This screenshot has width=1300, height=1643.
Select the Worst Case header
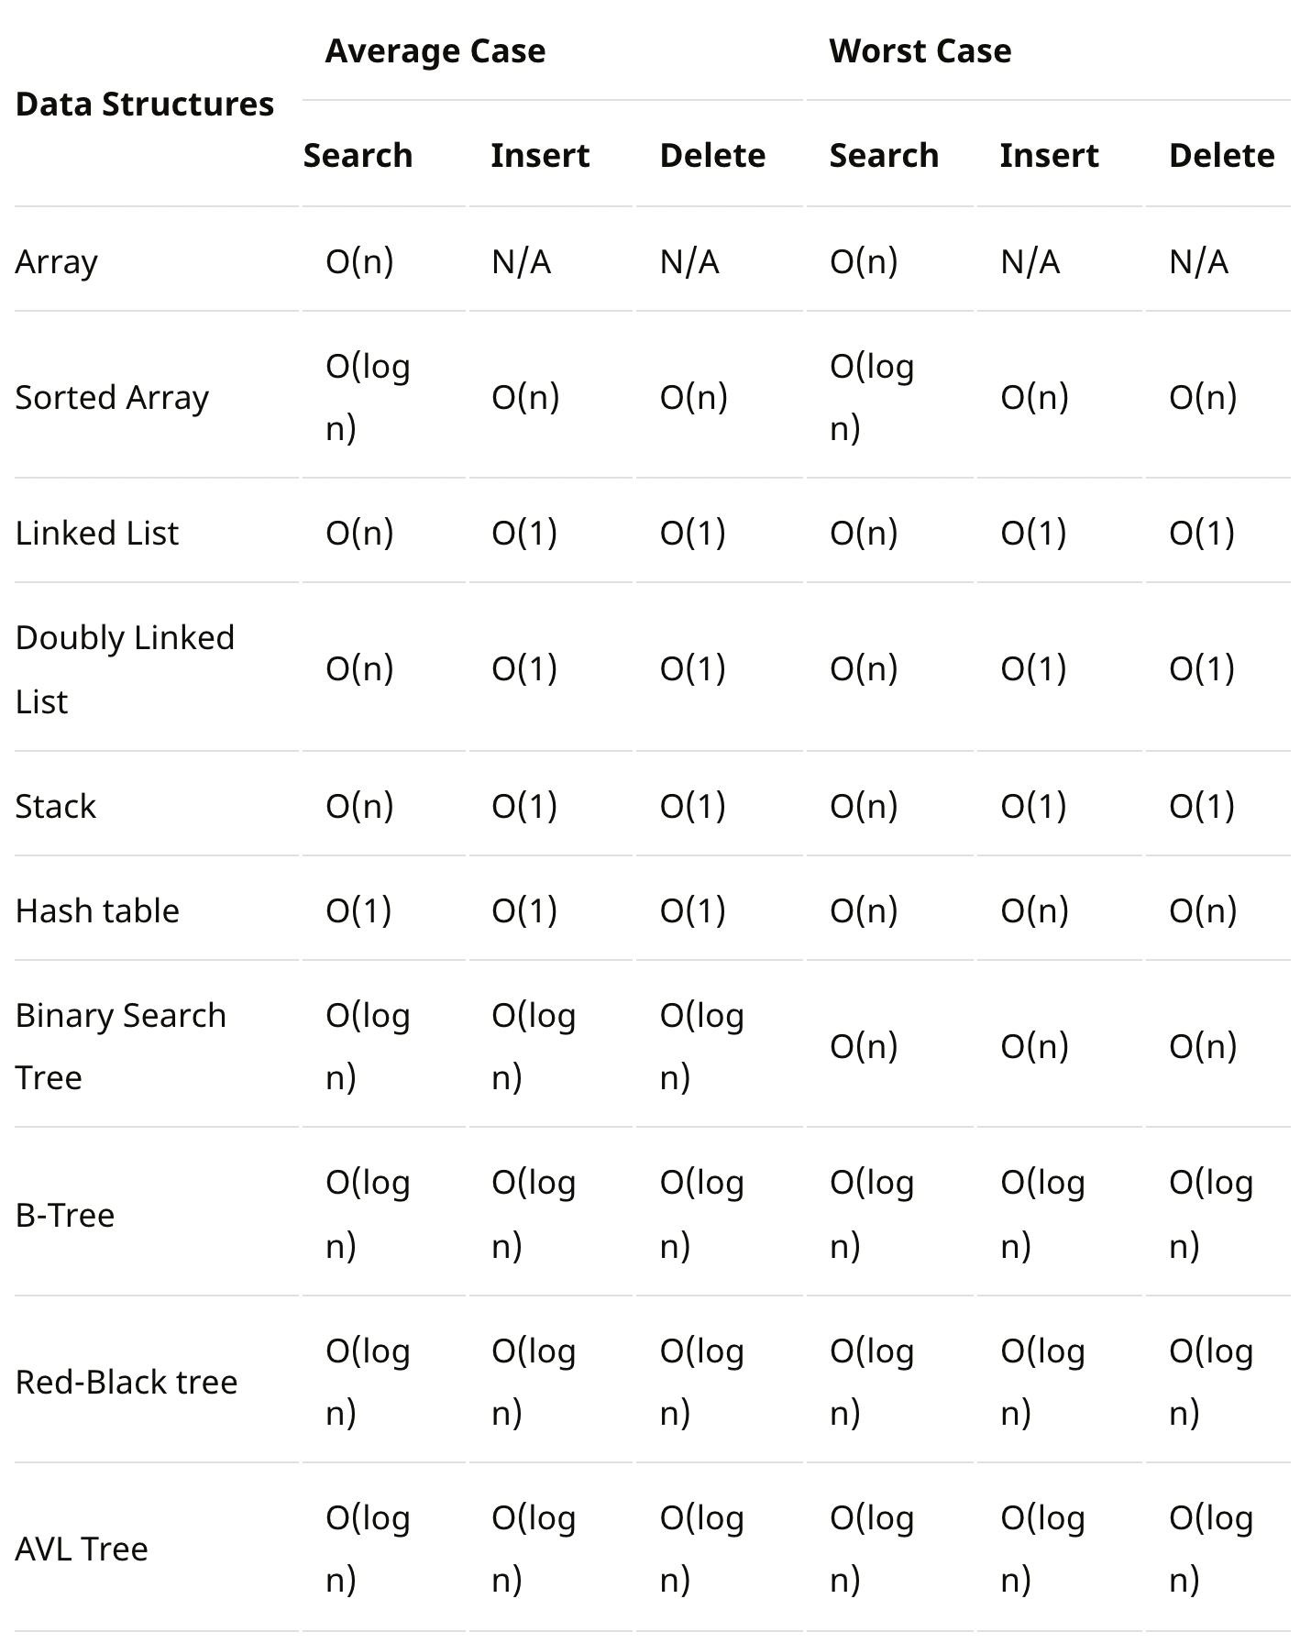[920, 51]
